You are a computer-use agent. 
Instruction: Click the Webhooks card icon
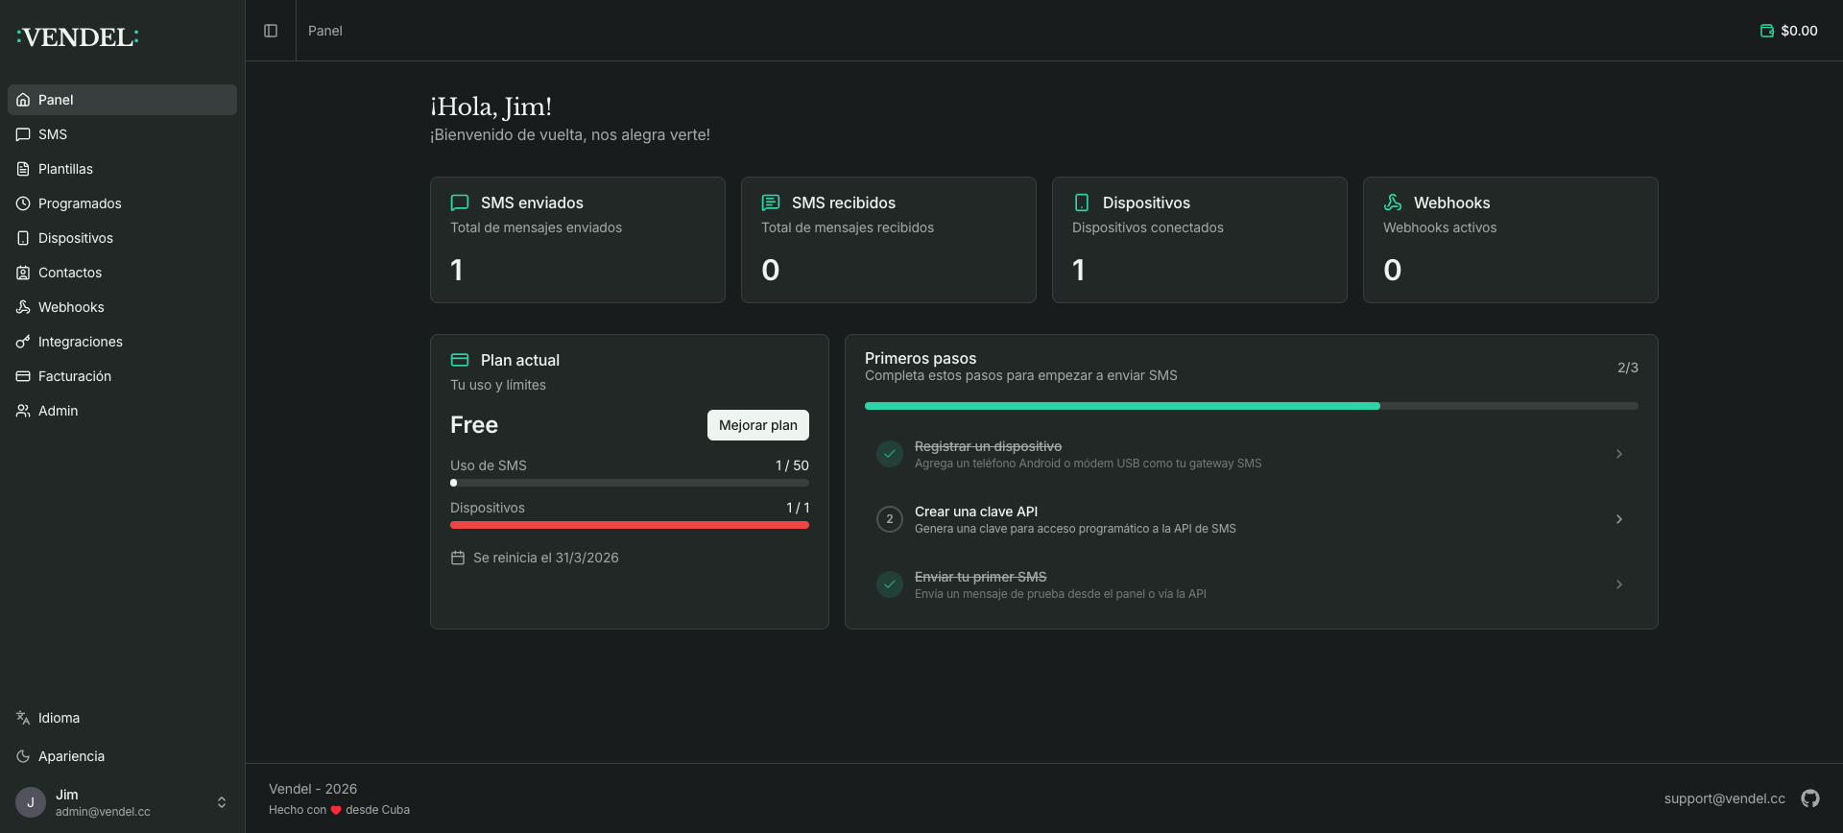pos(1393,202)
